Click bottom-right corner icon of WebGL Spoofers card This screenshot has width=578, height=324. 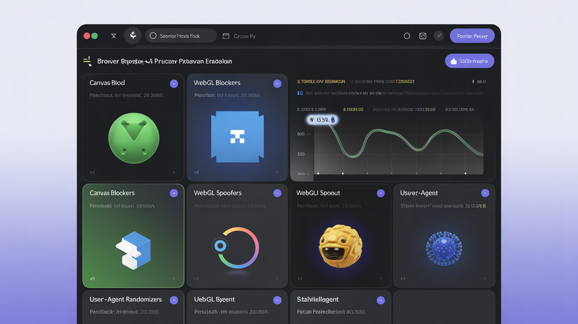(x=277, y=279)
